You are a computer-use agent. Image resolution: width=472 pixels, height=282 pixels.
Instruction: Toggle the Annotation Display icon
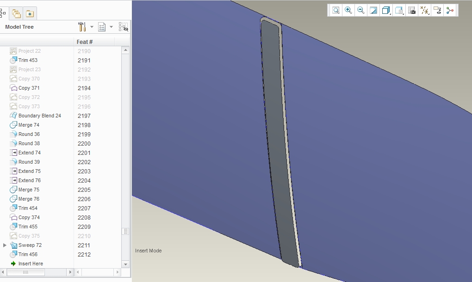coord(437,11)
